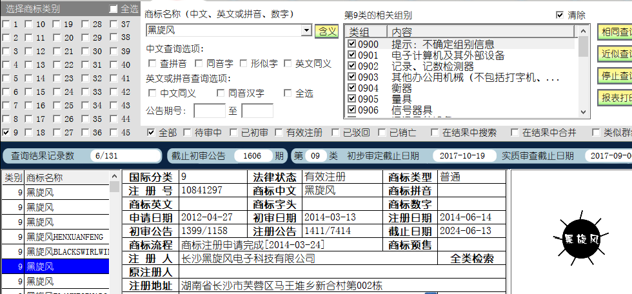Select the highlighted 黑旋风 result row

coord(55,266)
